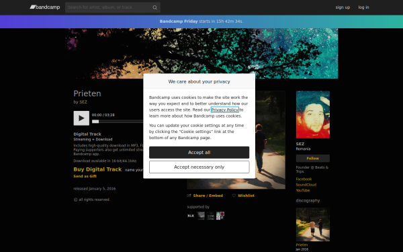Open SEZ's Facebook link

click(304, 179)
